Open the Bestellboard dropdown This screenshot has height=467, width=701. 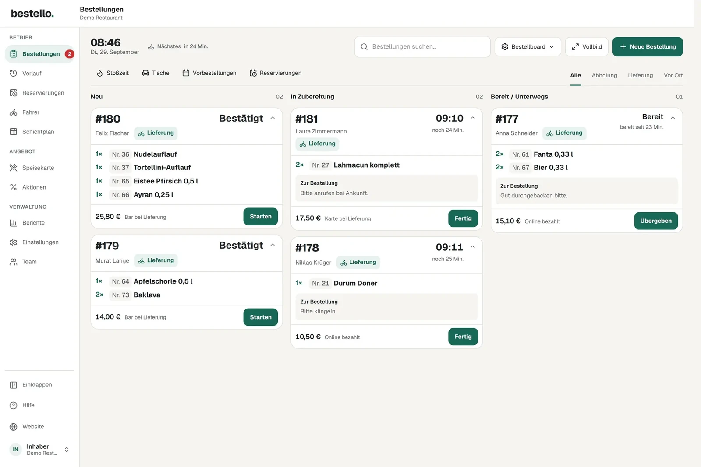click(528, 47)
